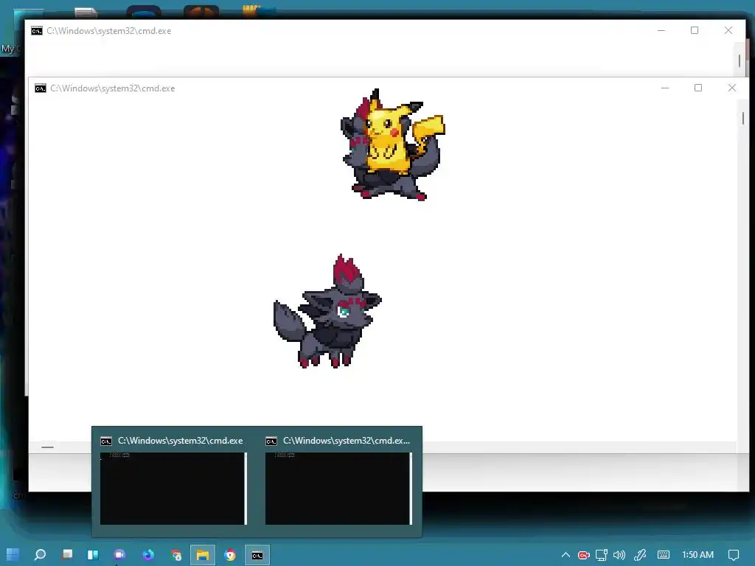
Task: Click the second preview's cmd.ex... title
Action: 347,441
